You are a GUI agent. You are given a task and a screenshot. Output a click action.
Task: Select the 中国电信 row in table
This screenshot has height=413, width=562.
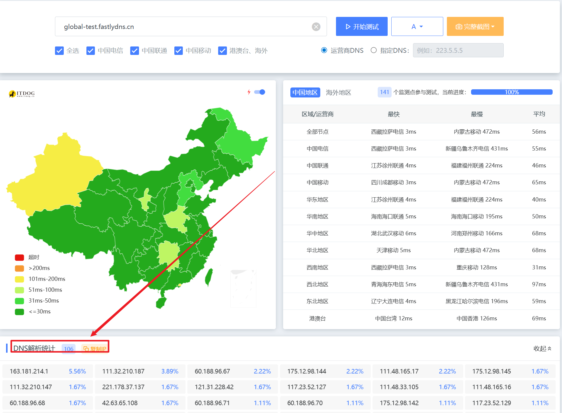421,148
